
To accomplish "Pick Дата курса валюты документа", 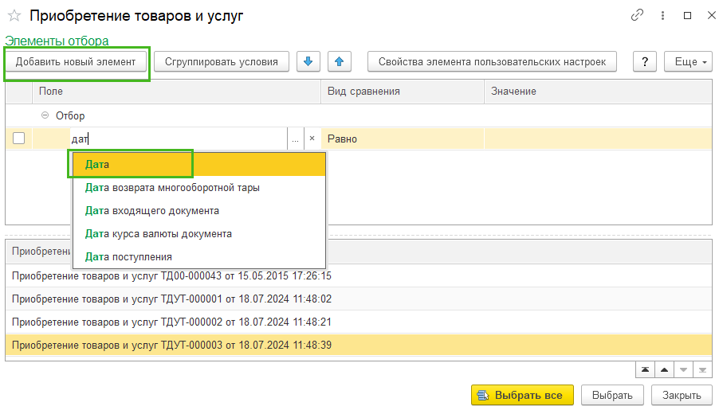I will click(199, 233).
